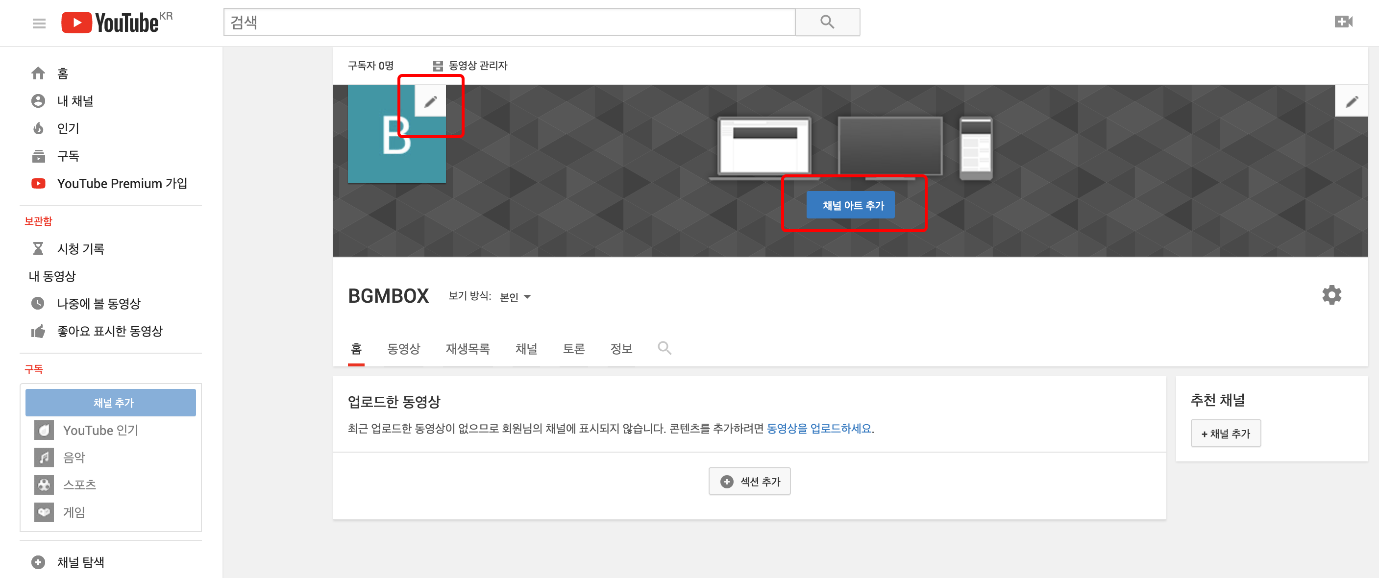The height and width of the screenshot is (578, 1379).
Task: Switch to the 재생목록 tab
Action: coord(468,349)
